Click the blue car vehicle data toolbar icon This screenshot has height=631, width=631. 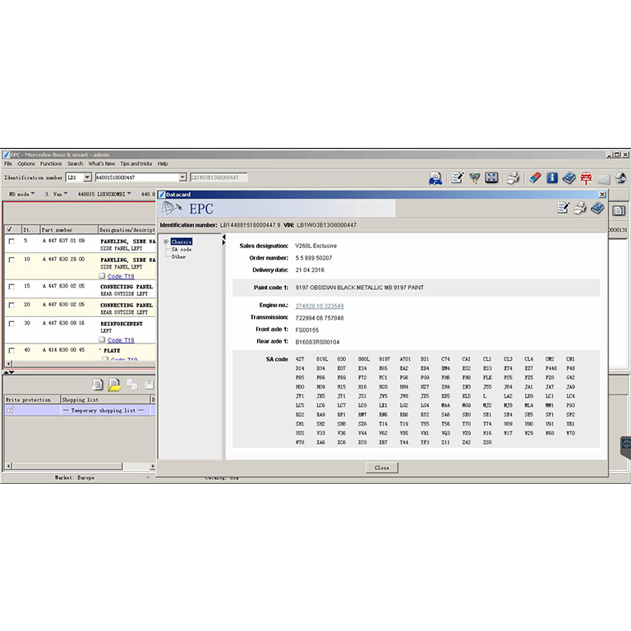coord(435,177)
